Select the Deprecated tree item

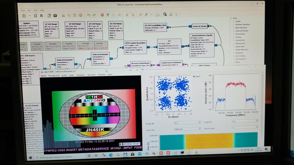(x=240, y=46)
